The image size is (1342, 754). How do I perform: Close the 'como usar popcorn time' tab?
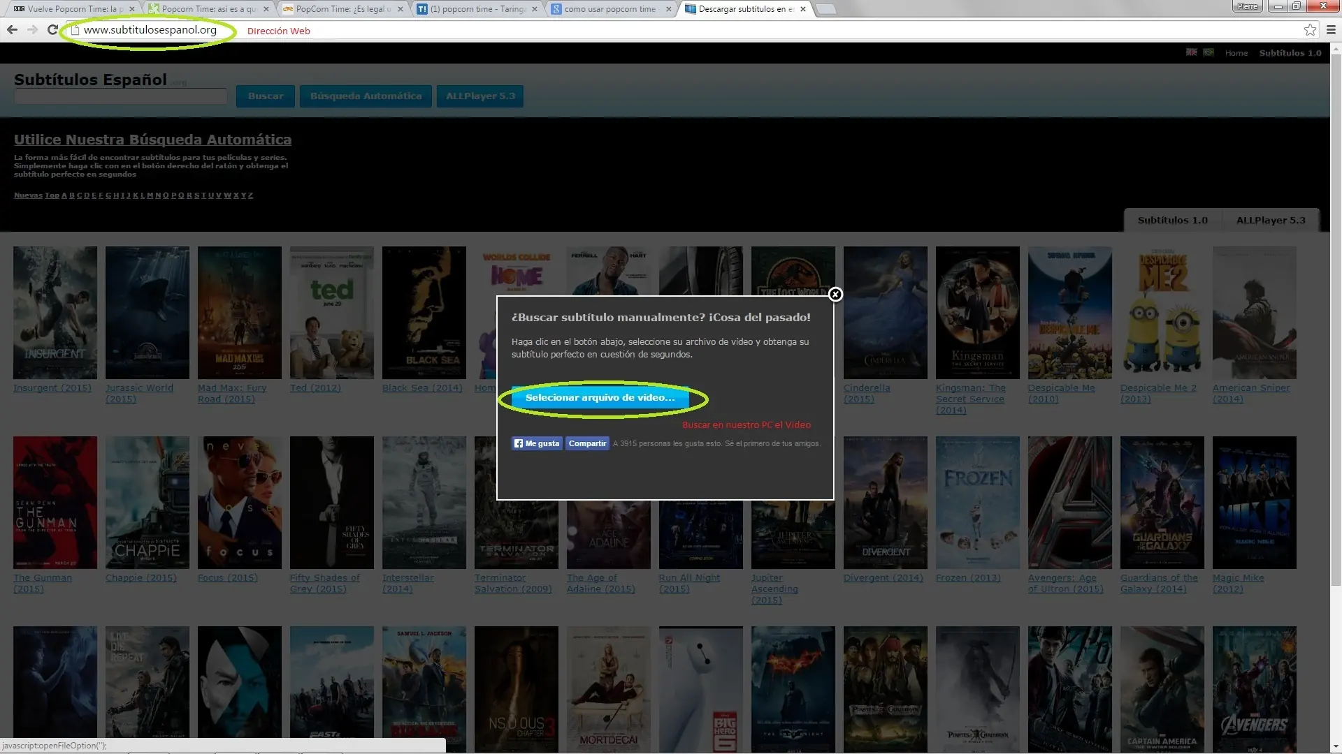pos(669,9)
